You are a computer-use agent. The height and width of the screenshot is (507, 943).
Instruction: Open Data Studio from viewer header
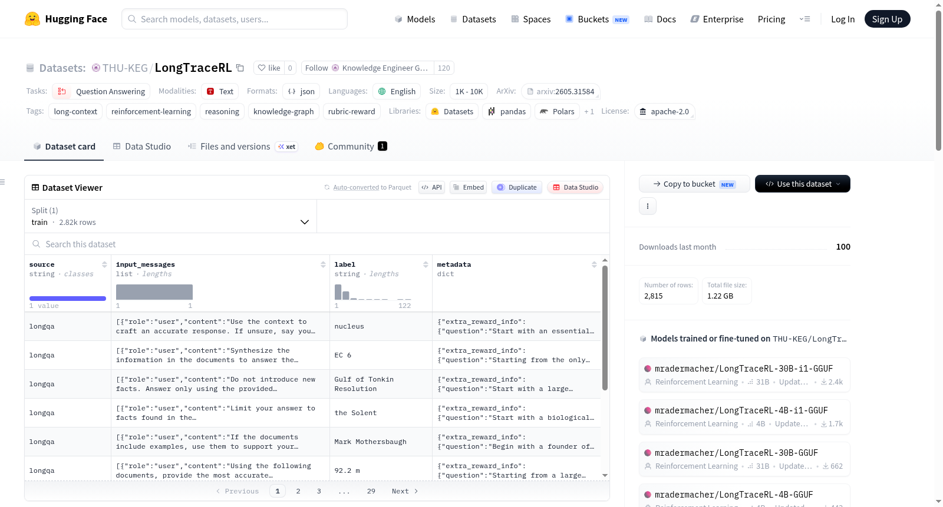575,187
